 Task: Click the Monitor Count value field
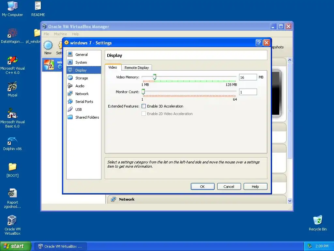pyautogui.click(x=248, y=92)
